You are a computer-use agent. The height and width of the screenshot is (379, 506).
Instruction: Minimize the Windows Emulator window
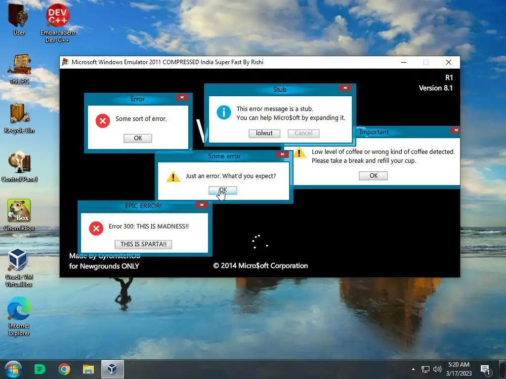coord(404,62)
